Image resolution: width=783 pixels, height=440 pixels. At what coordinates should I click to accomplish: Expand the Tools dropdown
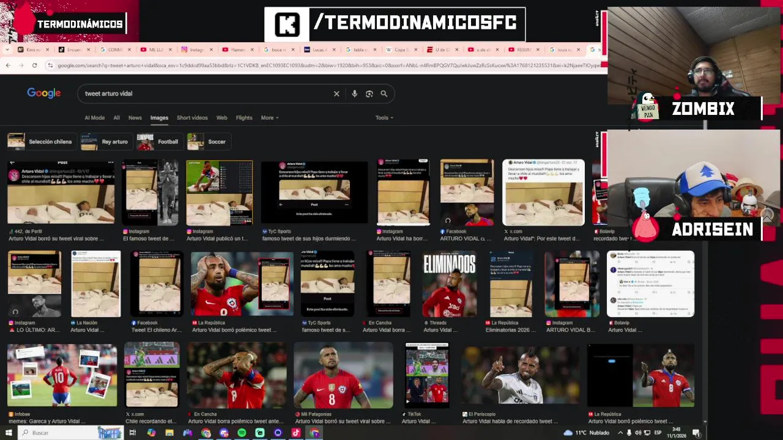tap(384, 118)
